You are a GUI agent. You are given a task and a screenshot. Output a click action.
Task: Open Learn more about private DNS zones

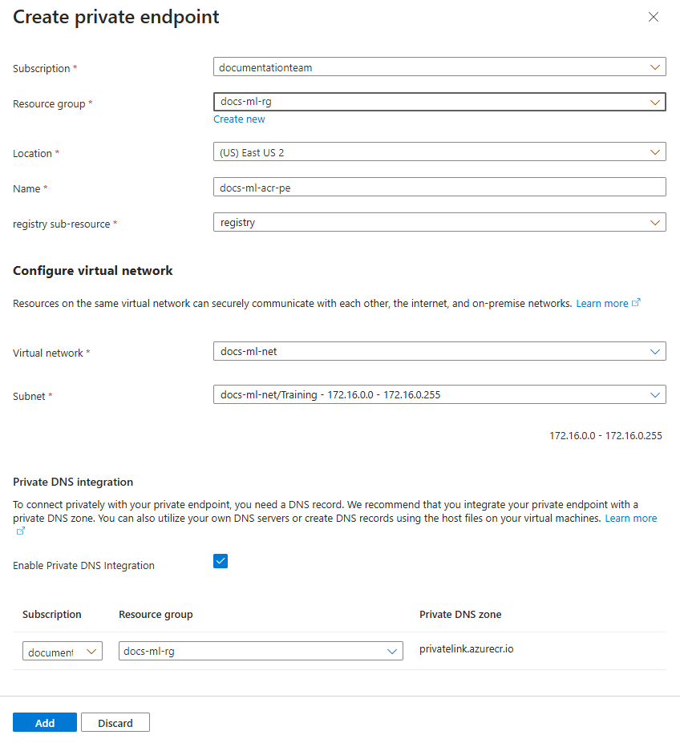pos(631,518)
